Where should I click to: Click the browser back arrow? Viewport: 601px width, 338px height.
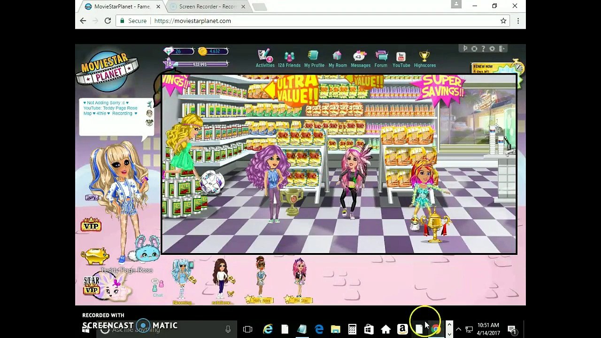(x=83, y=21)
